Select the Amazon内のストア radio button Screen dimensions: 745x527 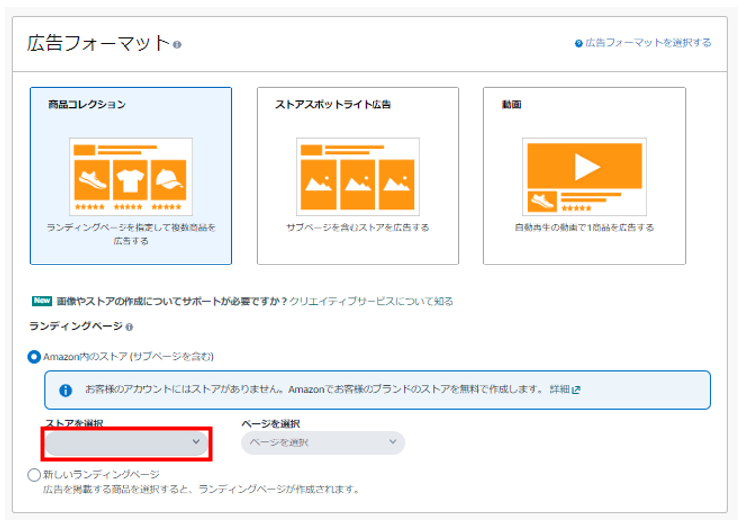(34, 357)
